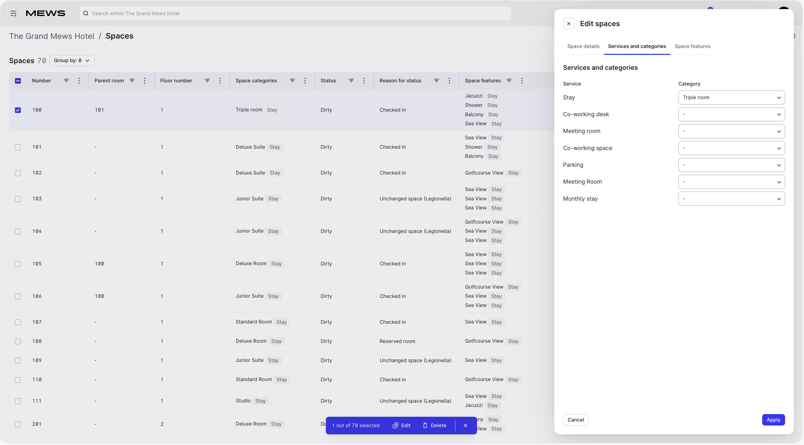
Task: Select the room 108 checkbox
Action: [x=18, y=341]
